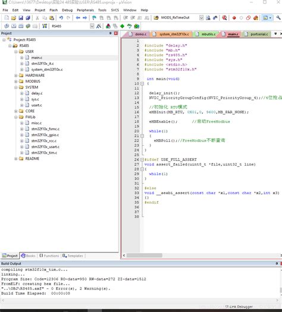Open Manage Run-Time Environment green diamond icon
The height and width of the screenshot is (312, 282).
point(122,26)
